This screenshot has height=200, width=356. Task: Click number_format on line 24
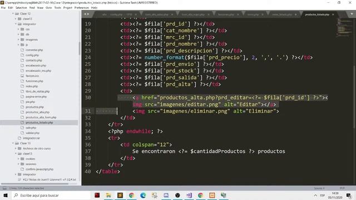165,57
